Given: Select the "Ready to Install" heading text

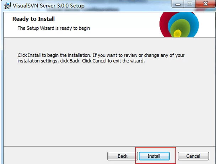Looking at the screenshot, I should (33, 19).
